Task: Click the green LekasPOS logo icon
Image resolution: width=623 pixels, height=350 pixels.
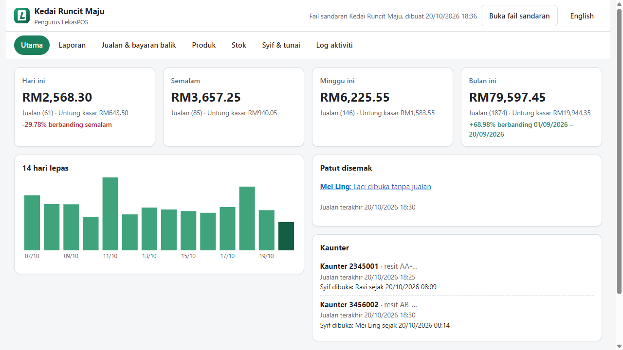Action: pos(22,16)
